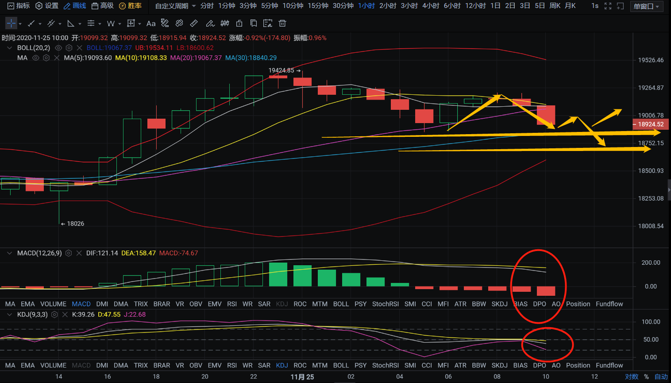
Task: Switch to the 周K weekly timeframe
Action: coord(555,6)
